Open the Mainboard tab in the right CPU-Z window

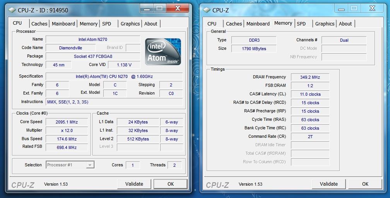(258, 24)
